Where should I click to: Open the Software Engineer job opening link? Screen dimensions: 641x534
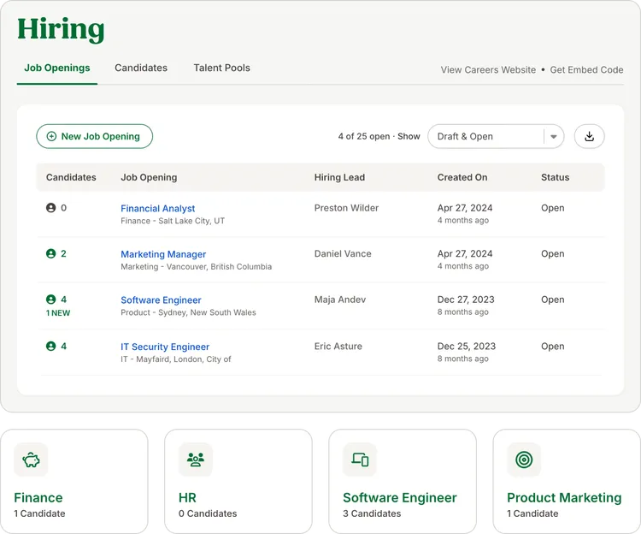point(161,300)
